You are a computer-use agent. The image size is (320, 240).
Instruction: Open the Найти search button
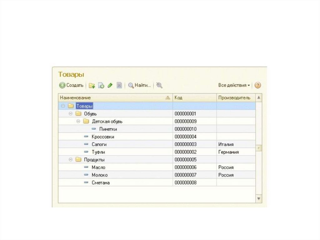point(139,85)
